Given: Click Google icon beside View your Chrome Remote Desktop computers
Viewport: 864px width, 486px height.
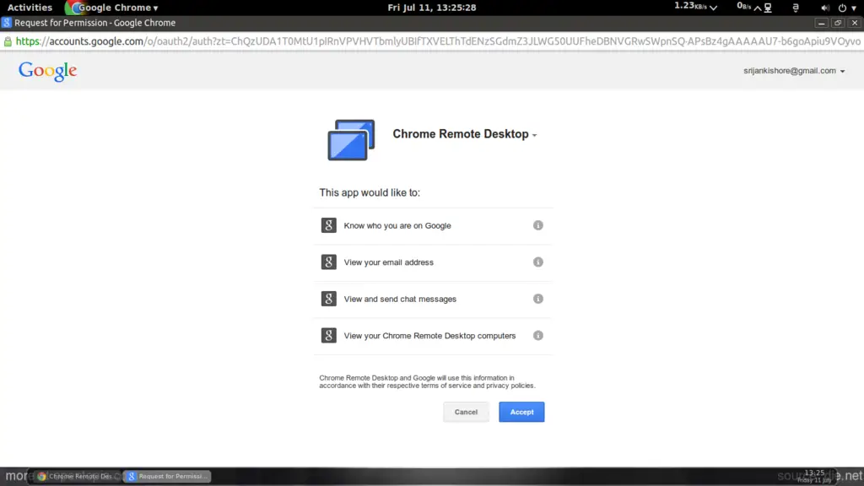Looking at the screenshot, I should [x=328, y=336].
